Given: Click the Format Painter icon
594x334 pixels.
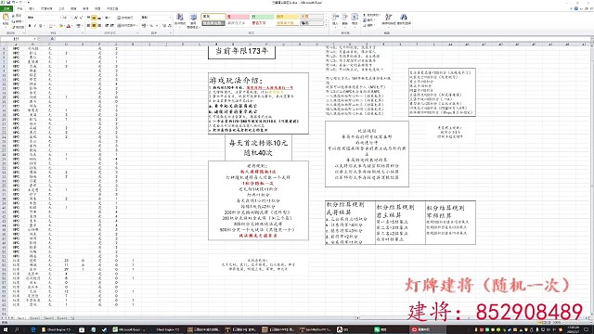Looking at the screenshot, I should [14, 27].
